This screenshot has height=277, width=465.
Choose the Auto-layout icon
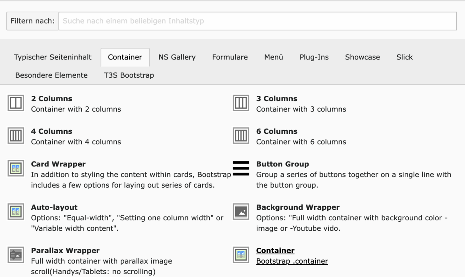point(16,212)
